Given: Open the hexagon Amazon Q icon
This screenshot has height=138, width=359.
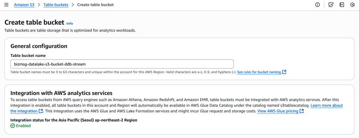Looking at the screenshot, I should 353,5.
